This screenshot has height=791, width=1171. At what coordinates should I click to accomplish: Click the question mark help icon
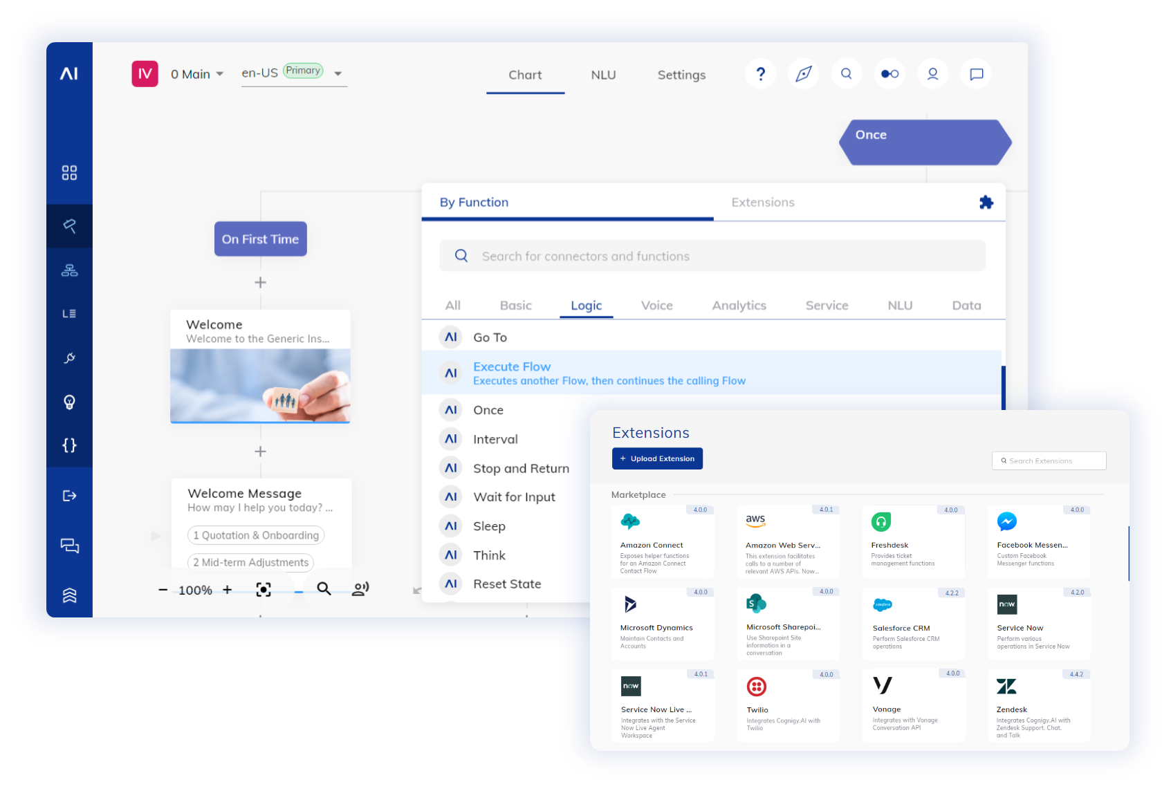click(761, 74)
